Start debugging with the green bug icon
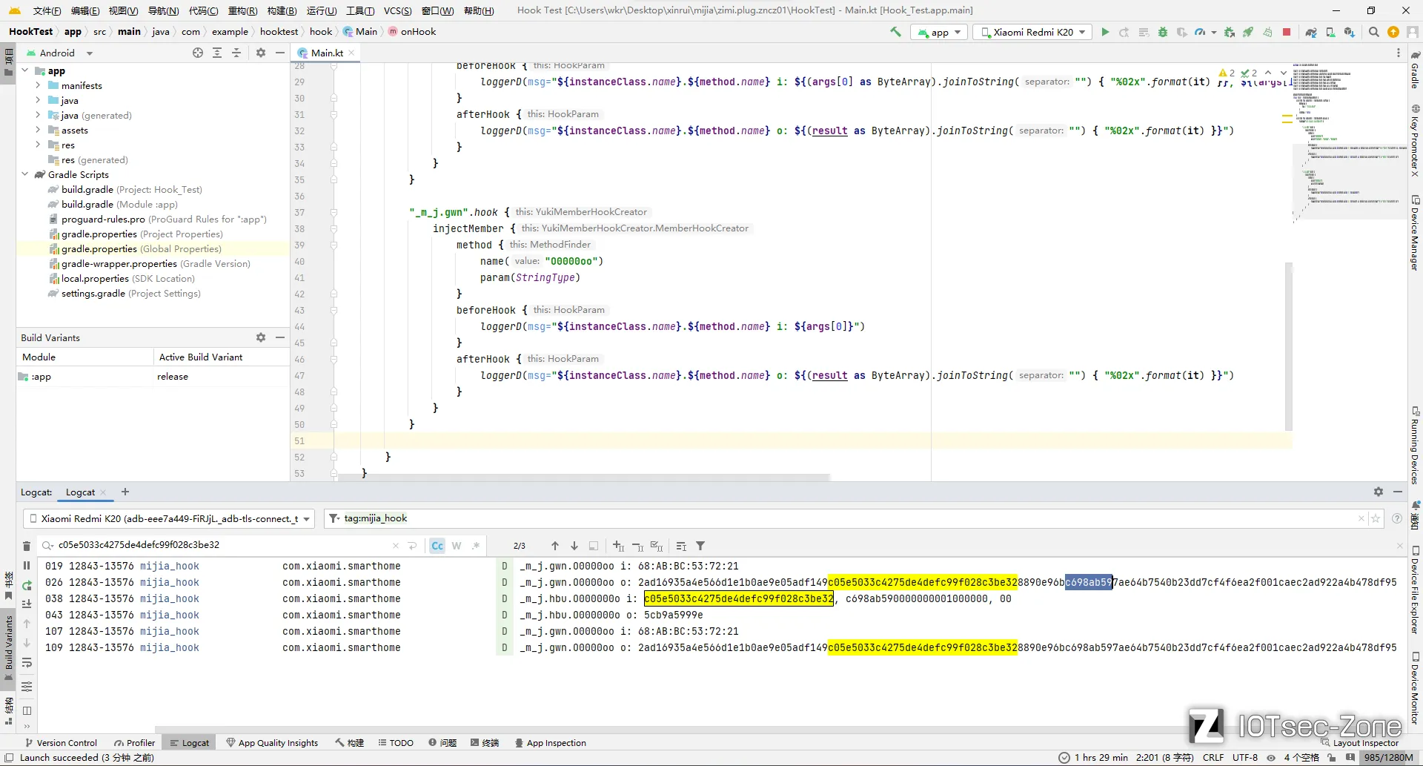 pos(1163,32)
